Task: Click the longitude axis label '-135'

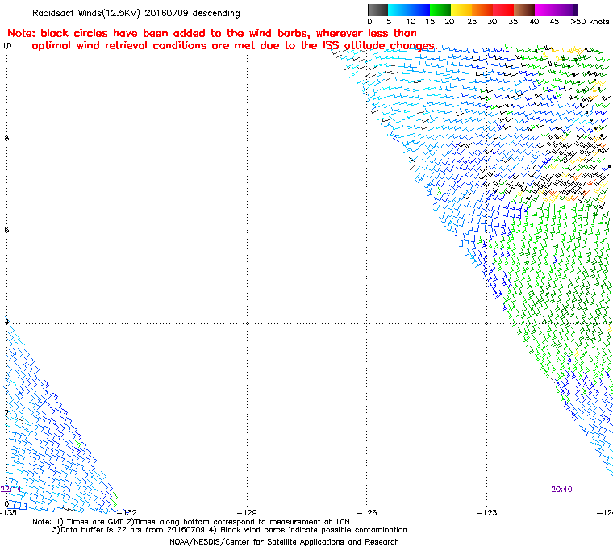Action: click(8, 513)
